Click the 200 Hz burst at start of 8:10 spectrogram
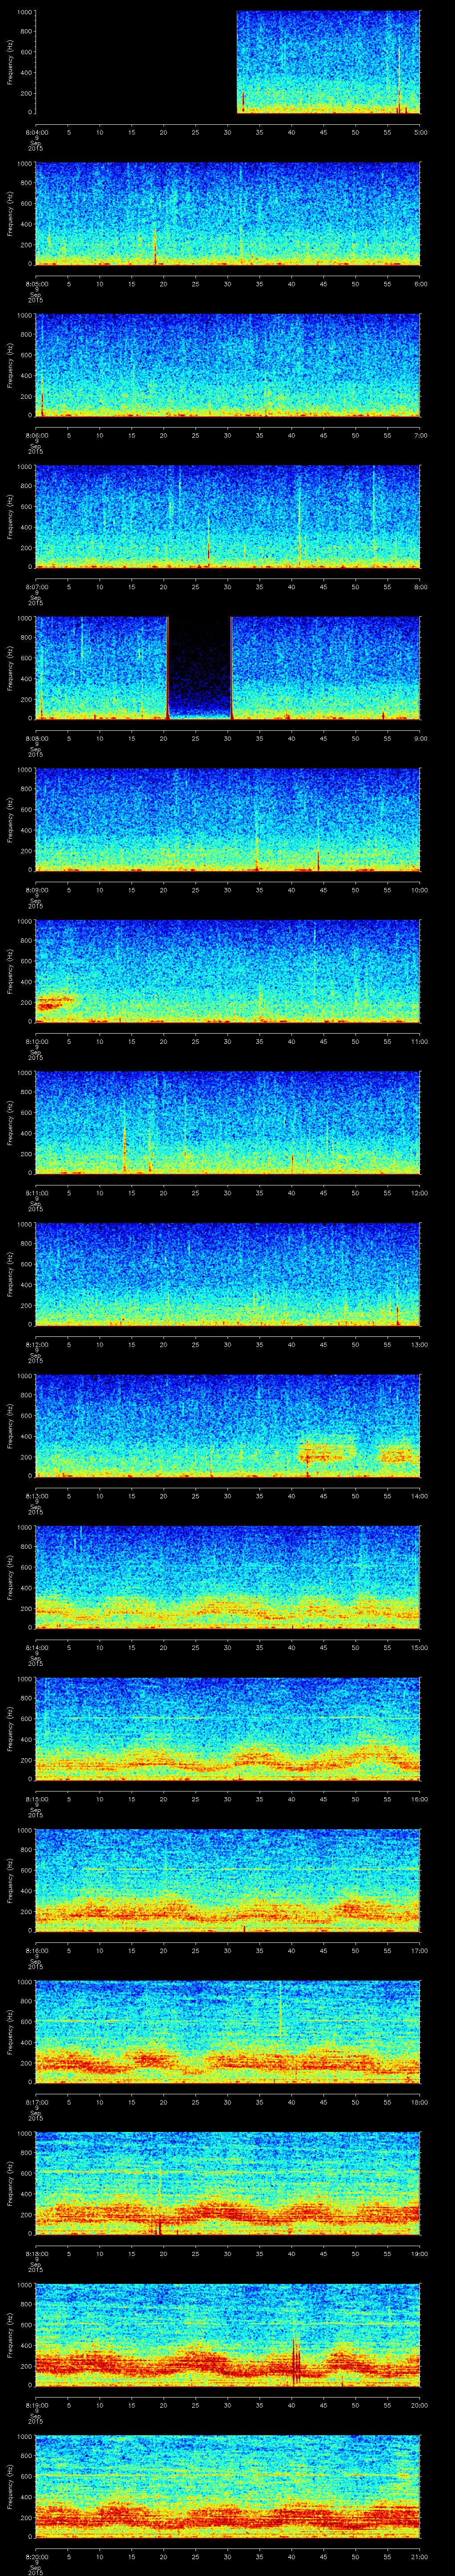 [55, 1001]
